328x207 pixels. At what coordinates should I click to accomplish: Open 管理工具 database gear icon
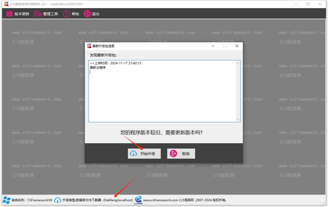pyautogui.click(x=38, y=14)
